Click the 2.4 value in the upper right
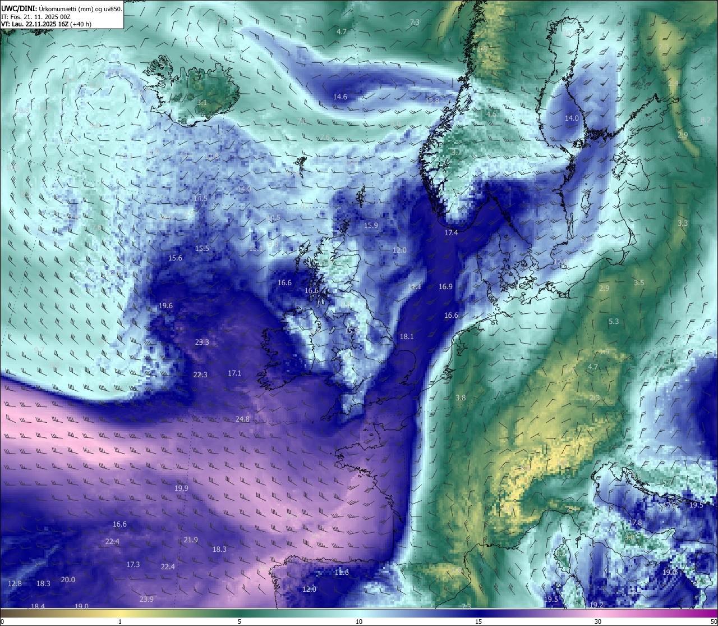The height and width of the screenshot is (626, 718). [674, 83]
